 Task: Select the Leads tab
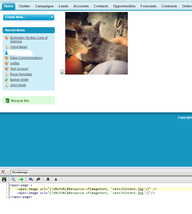click(63, 6)
